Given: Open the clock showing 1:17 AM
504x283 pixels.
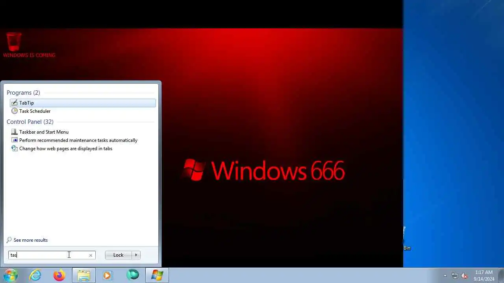Looking at the screenshot, I should pyautogui.click(x=484, y=276).
